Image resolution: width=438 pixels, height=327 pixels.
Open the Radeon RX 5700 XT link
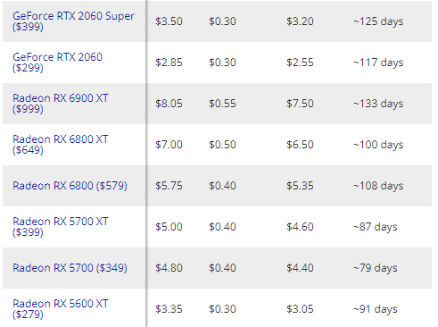pyautogui.click(x=61, y=227)
